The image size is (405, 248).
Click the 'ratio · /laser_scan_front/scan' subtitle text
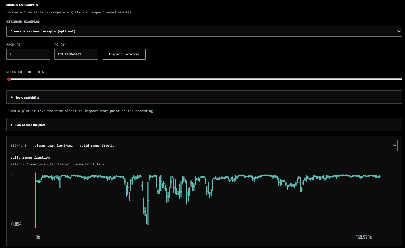(40, 164)
